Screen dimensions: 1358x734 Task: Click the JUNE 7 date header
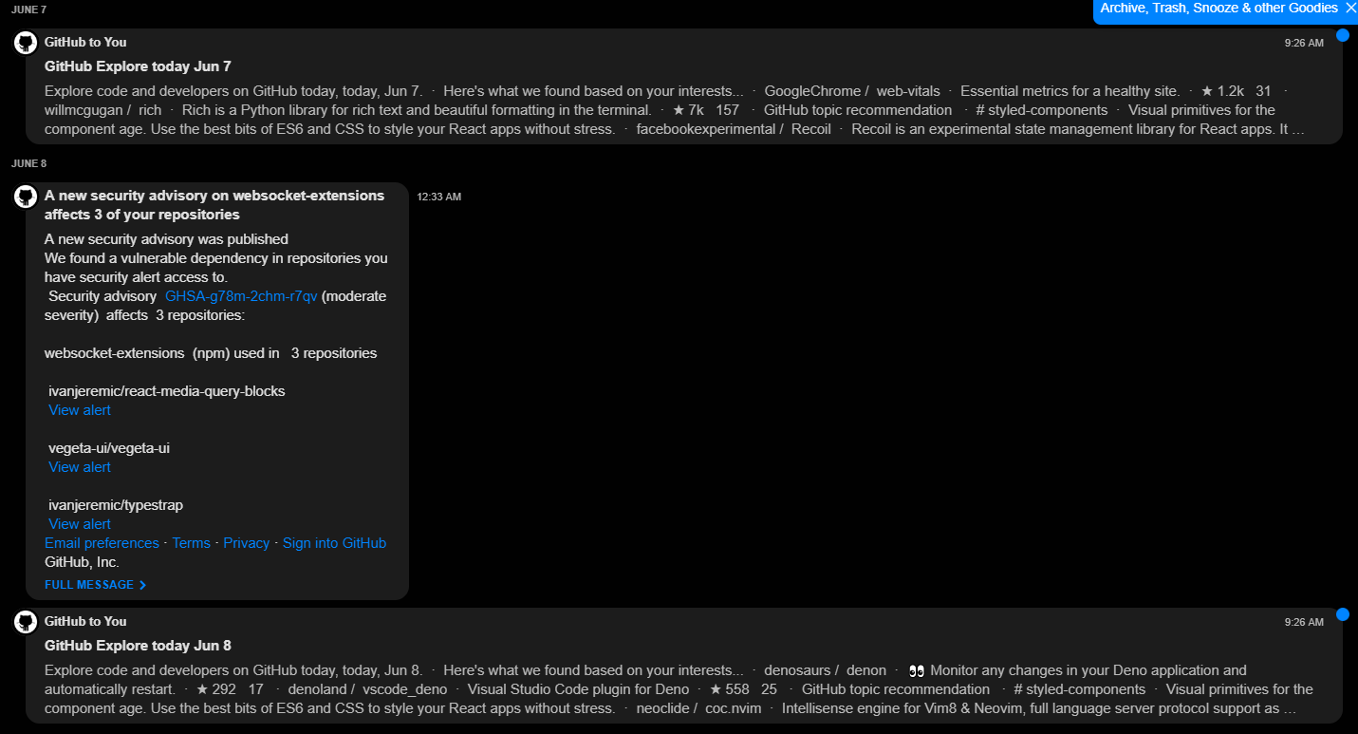(x=28, y=9)
